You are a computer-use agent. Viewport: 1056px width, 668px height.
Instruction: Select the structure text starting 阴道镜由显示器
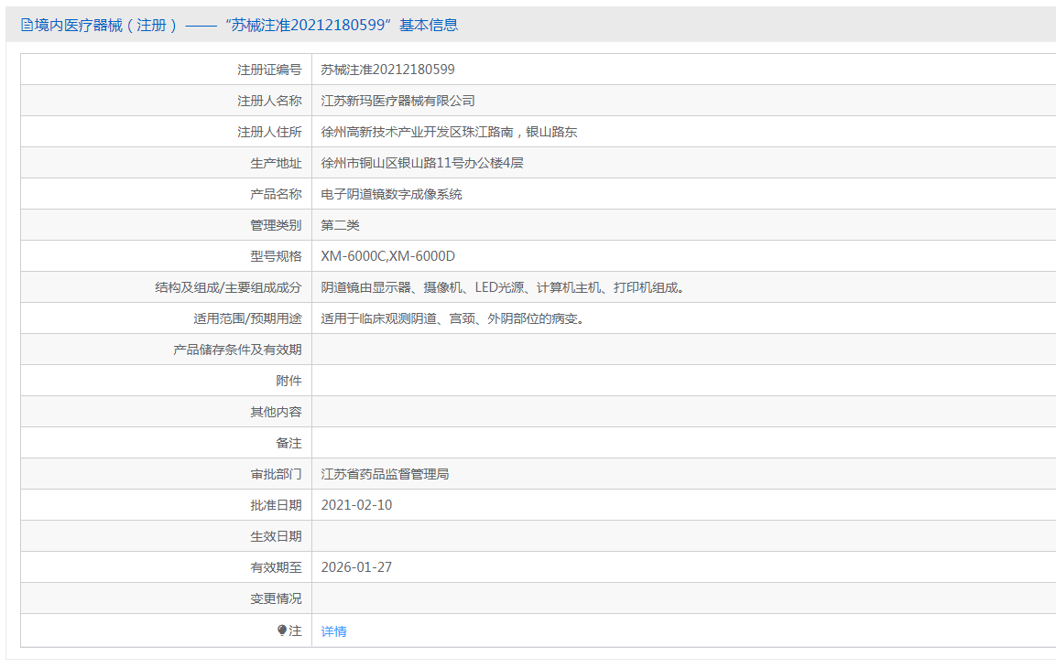(503, 287)
